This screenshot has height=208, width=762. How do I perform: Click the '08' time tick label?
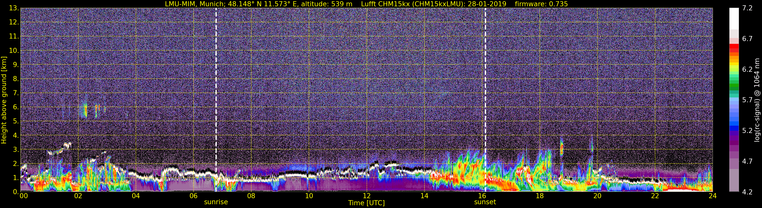tap(251, 196)
